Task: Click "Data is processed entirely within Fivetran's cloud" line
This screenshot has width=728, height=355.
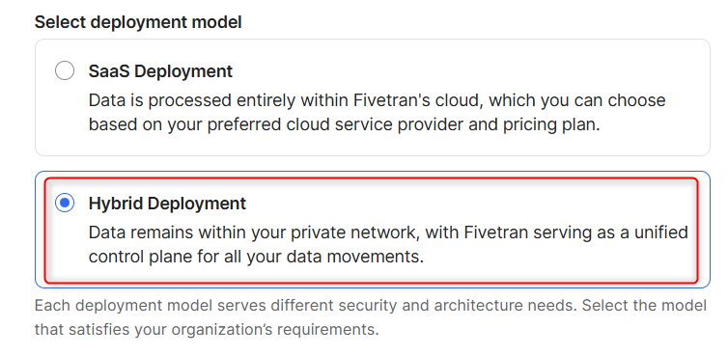Action: [286, 100]
